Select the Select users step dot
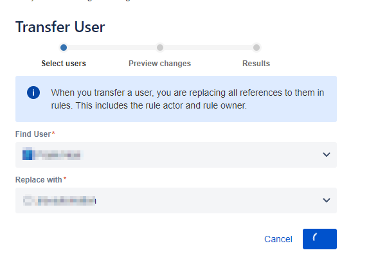The width and height of the screenshot is (369, 275). tap(64, 48)
